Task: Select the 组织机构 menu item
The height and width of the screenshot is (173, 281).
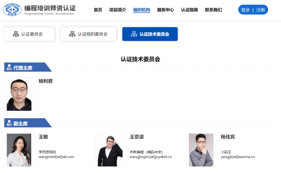Action: click(141, 10)
